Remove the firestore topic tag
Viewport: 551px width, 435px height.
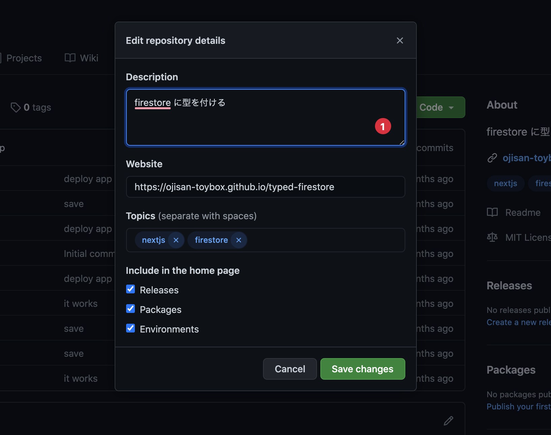(x=239, y=240)
